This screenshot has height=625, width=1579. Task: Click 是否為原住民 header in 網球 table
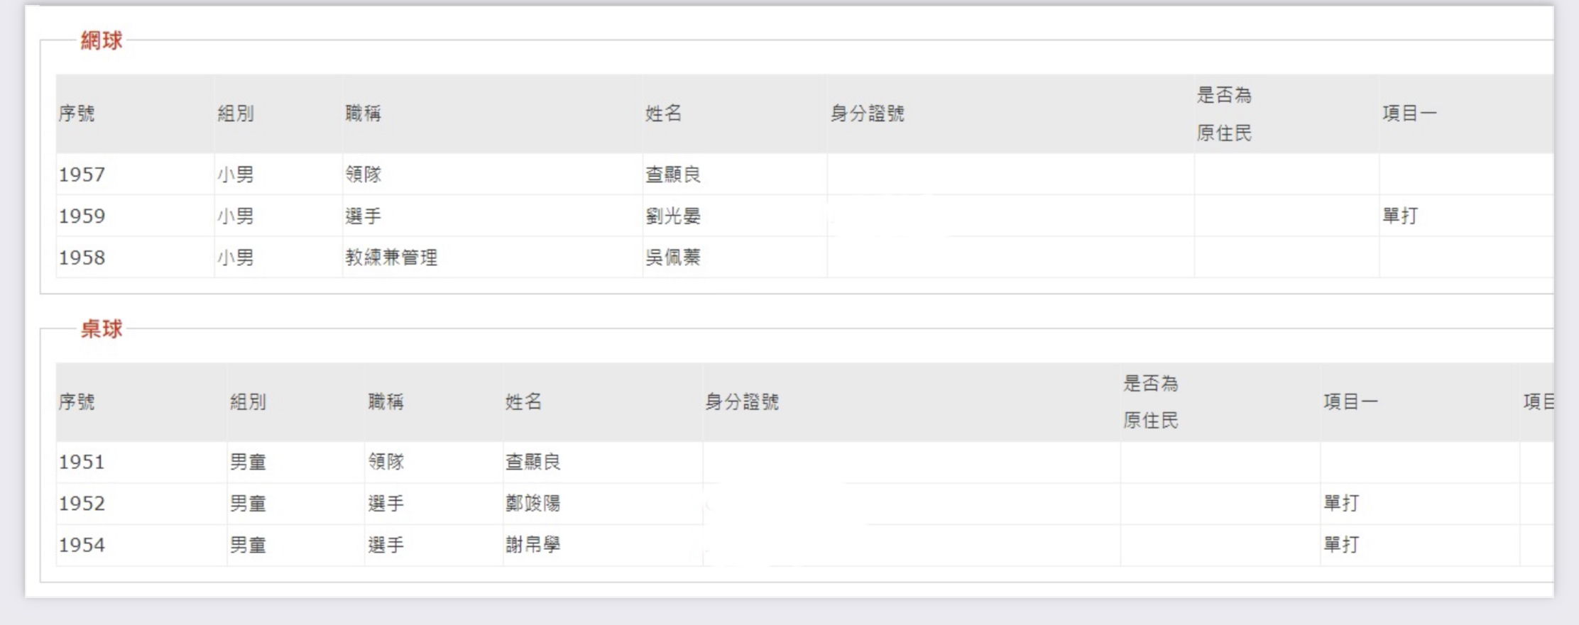click(1224, 114)
